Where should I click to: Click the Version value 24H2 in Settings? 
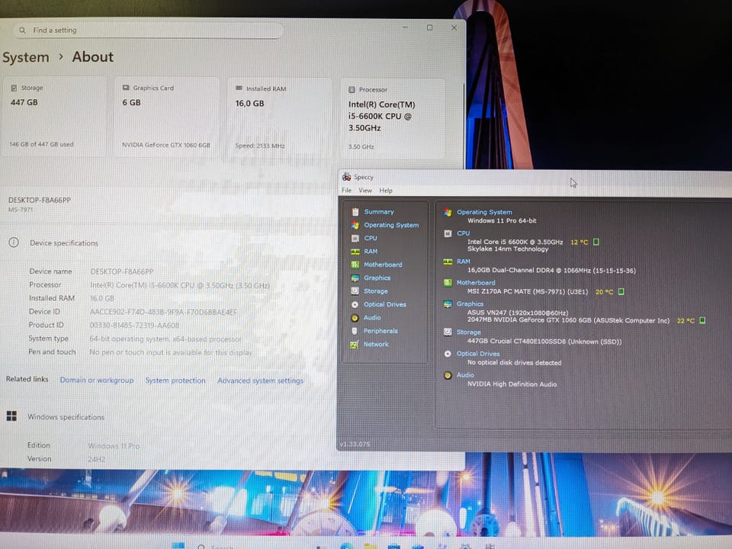[x=97, y=459]
